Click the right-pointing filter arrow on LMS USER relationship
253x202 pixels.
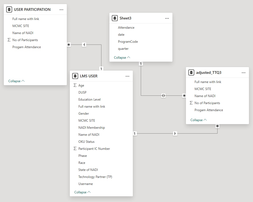[x=175, y=133]
